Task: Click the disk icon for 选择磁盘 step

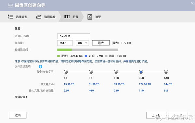Action: 39,17
